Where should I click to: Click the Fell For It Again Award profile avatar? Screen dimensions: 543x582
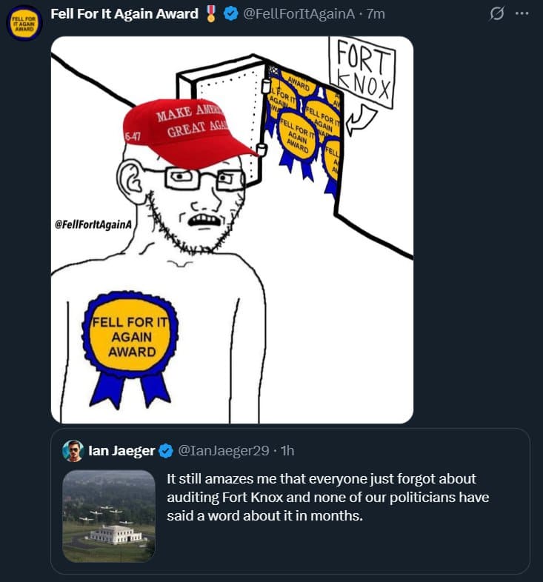click(x=24, y=22)
